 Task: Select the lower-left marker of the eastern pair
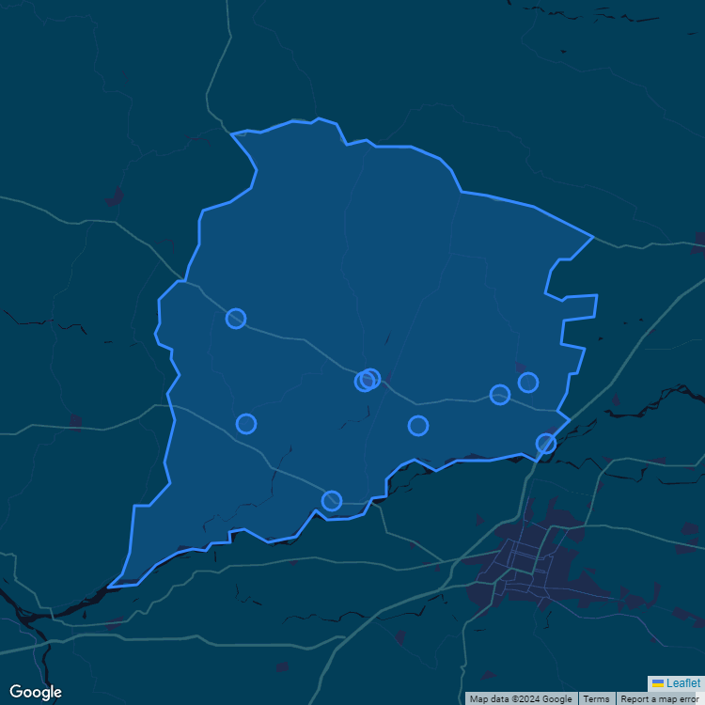pyautogui.click(x=500, y=395)
